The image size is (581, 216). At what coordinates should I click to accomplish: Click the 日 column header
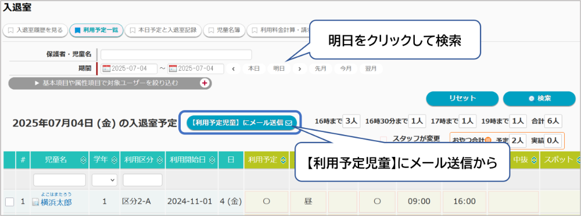click(x=231, y=160)
